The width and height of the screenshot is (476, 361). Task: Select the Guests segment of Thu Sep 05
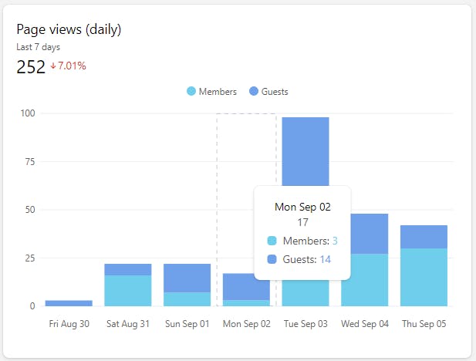[424, 236]
